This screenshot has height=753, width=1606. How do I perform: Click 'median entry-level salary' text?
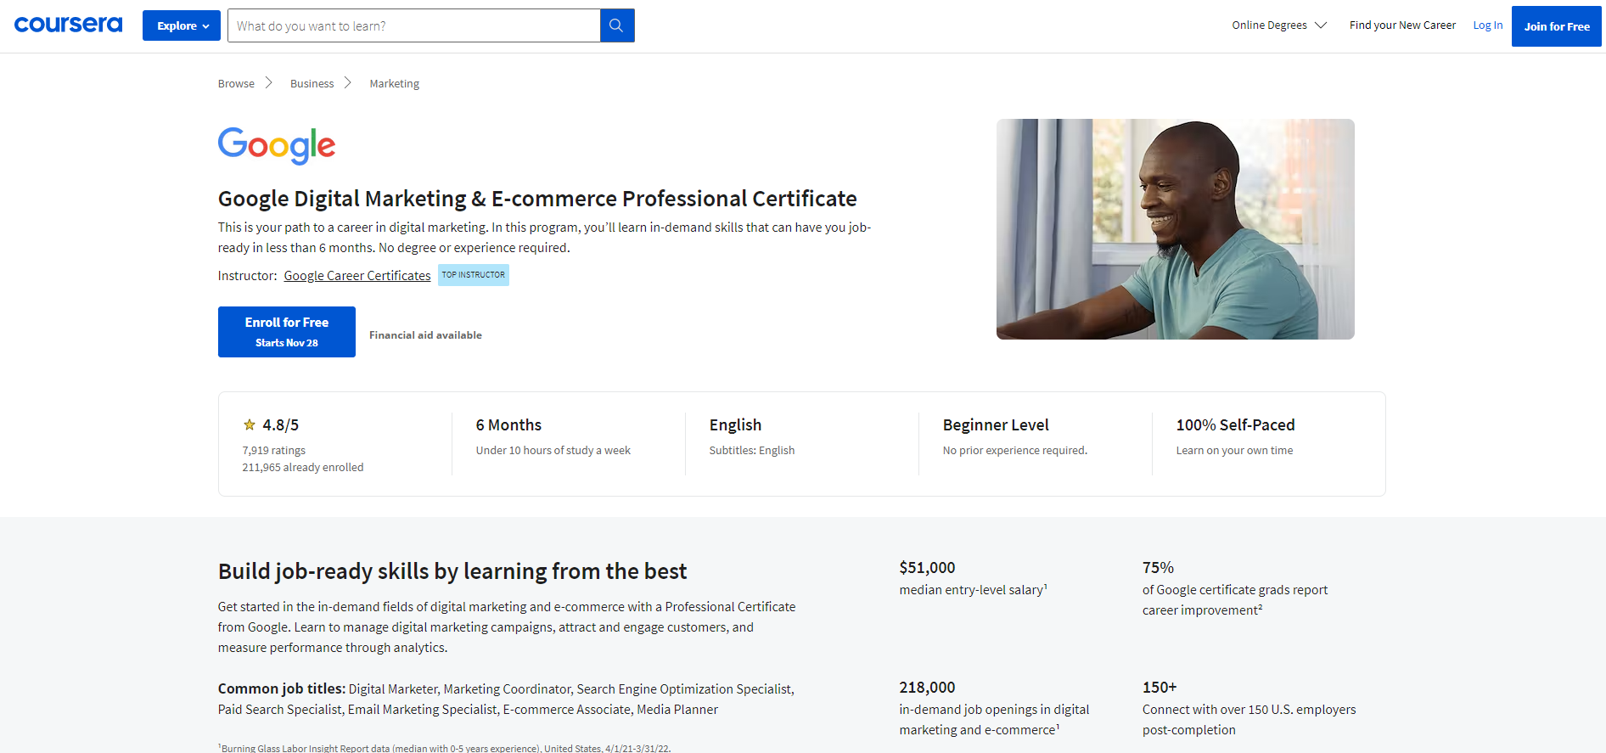974,589
